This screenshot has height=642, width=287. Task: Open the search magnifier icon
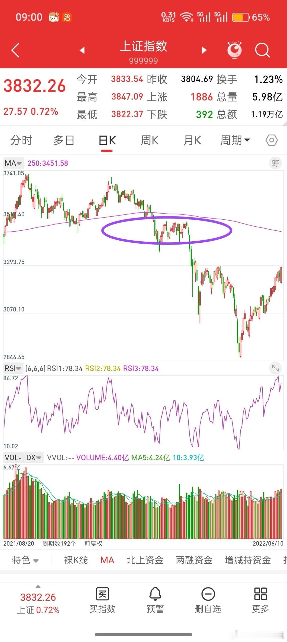[262, 50]
